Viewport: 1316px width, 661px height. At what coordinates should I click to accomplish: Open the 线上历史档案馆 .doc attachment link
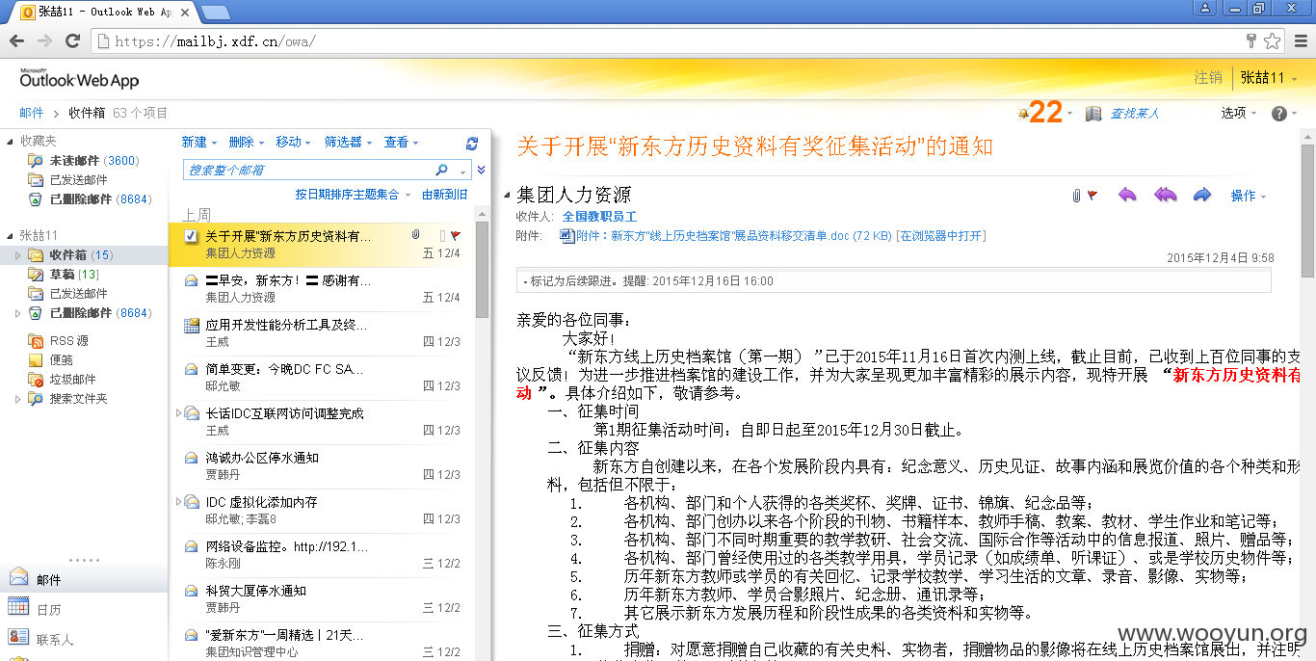tap(734, 236)
